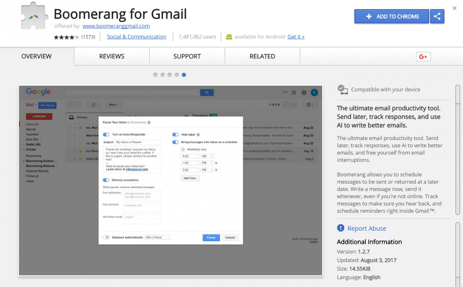463x287 pixels.
Task: Check the box on the Alison email row
Action: (x=69, y=159)
